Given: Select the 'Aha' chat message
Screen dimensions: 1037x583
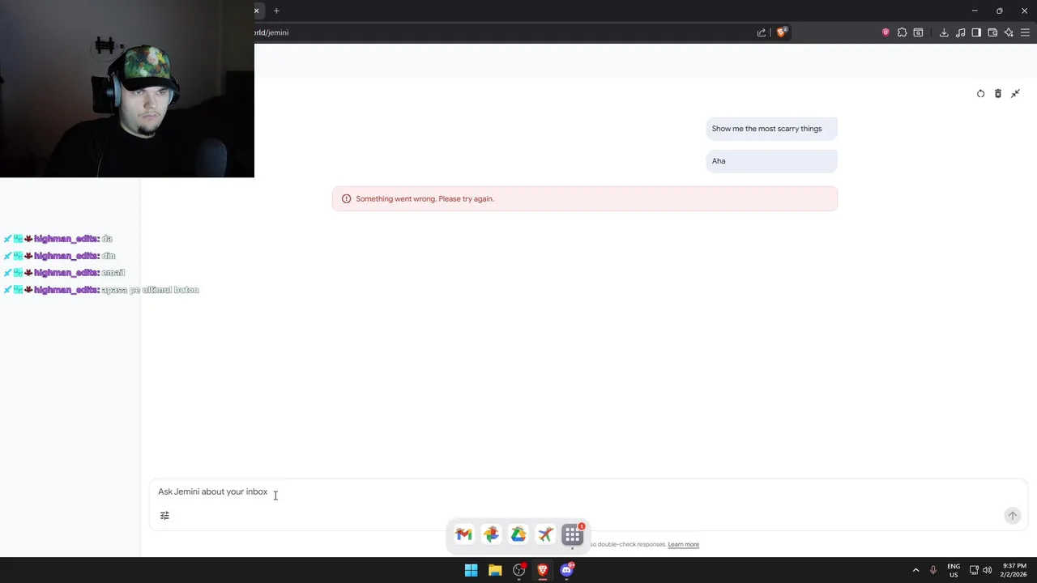Looking at the screenshot, I should (x=771, y=161).
